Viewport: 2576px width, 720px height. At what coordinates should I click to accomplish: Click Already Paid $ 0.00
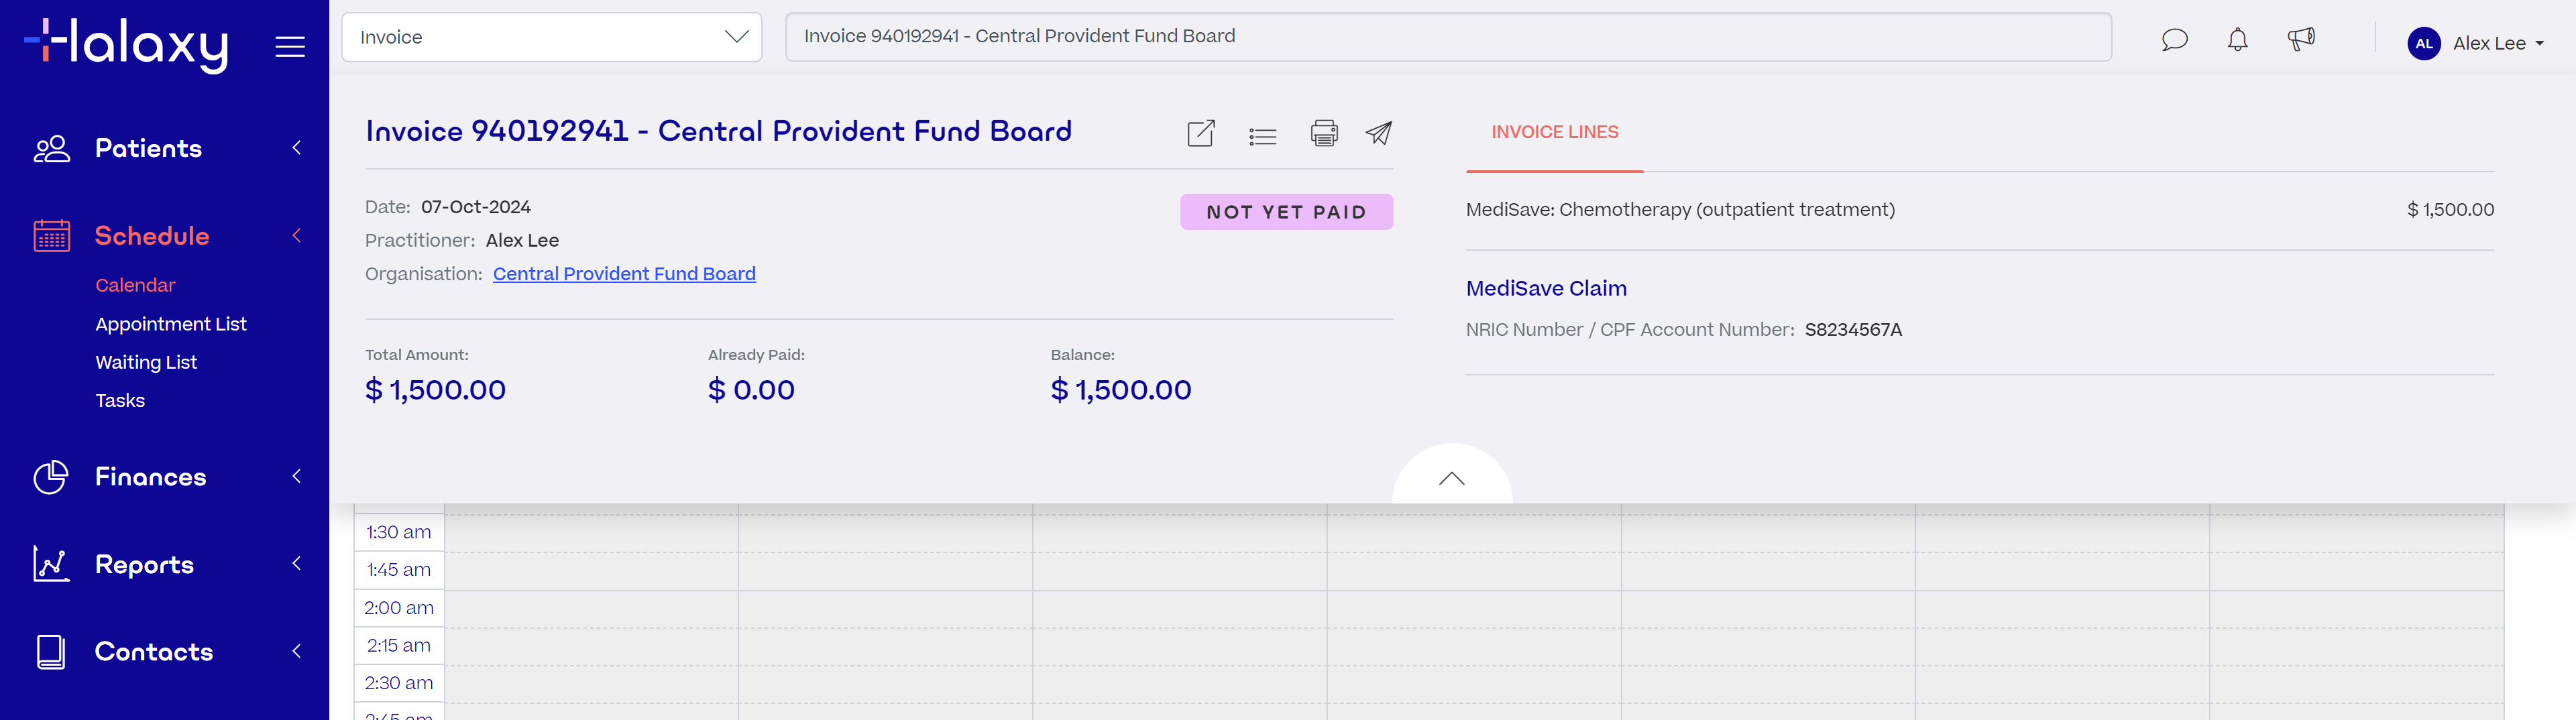(751, 390)
